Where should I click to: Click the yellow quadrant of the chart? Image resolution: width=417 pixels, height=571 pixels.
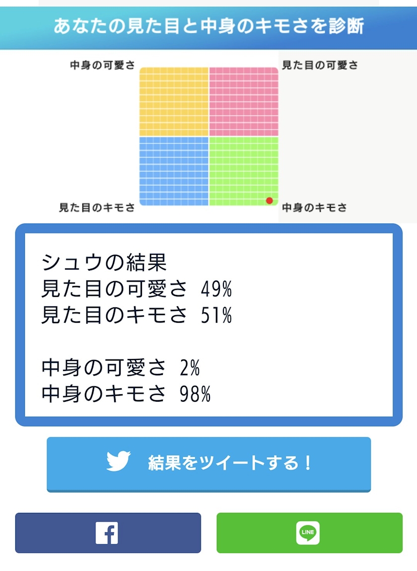[174, 102]
